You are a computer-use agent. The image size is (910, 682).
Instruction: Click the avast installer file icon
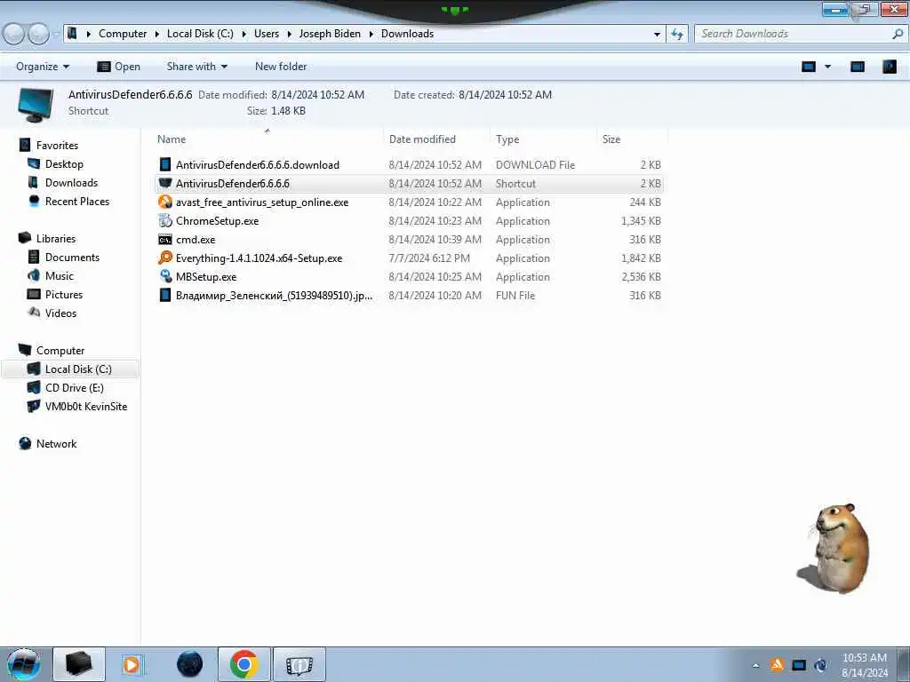click(165, 202)
